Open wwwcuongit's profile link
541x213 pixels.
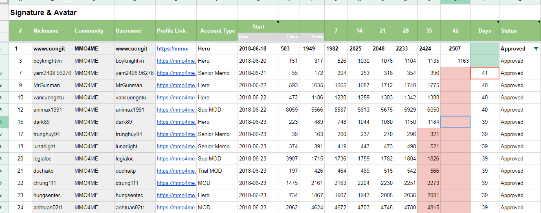coord(172,49)
